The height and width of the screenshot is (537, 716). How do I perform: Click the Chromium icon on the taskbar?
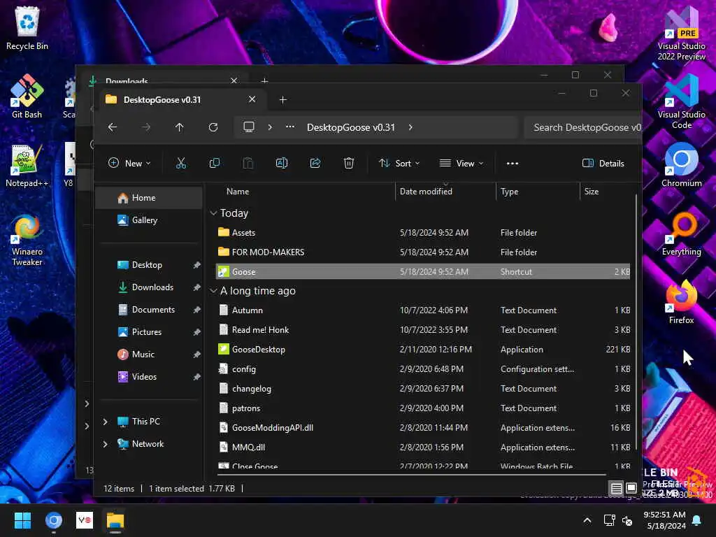[x=53, y=520]
